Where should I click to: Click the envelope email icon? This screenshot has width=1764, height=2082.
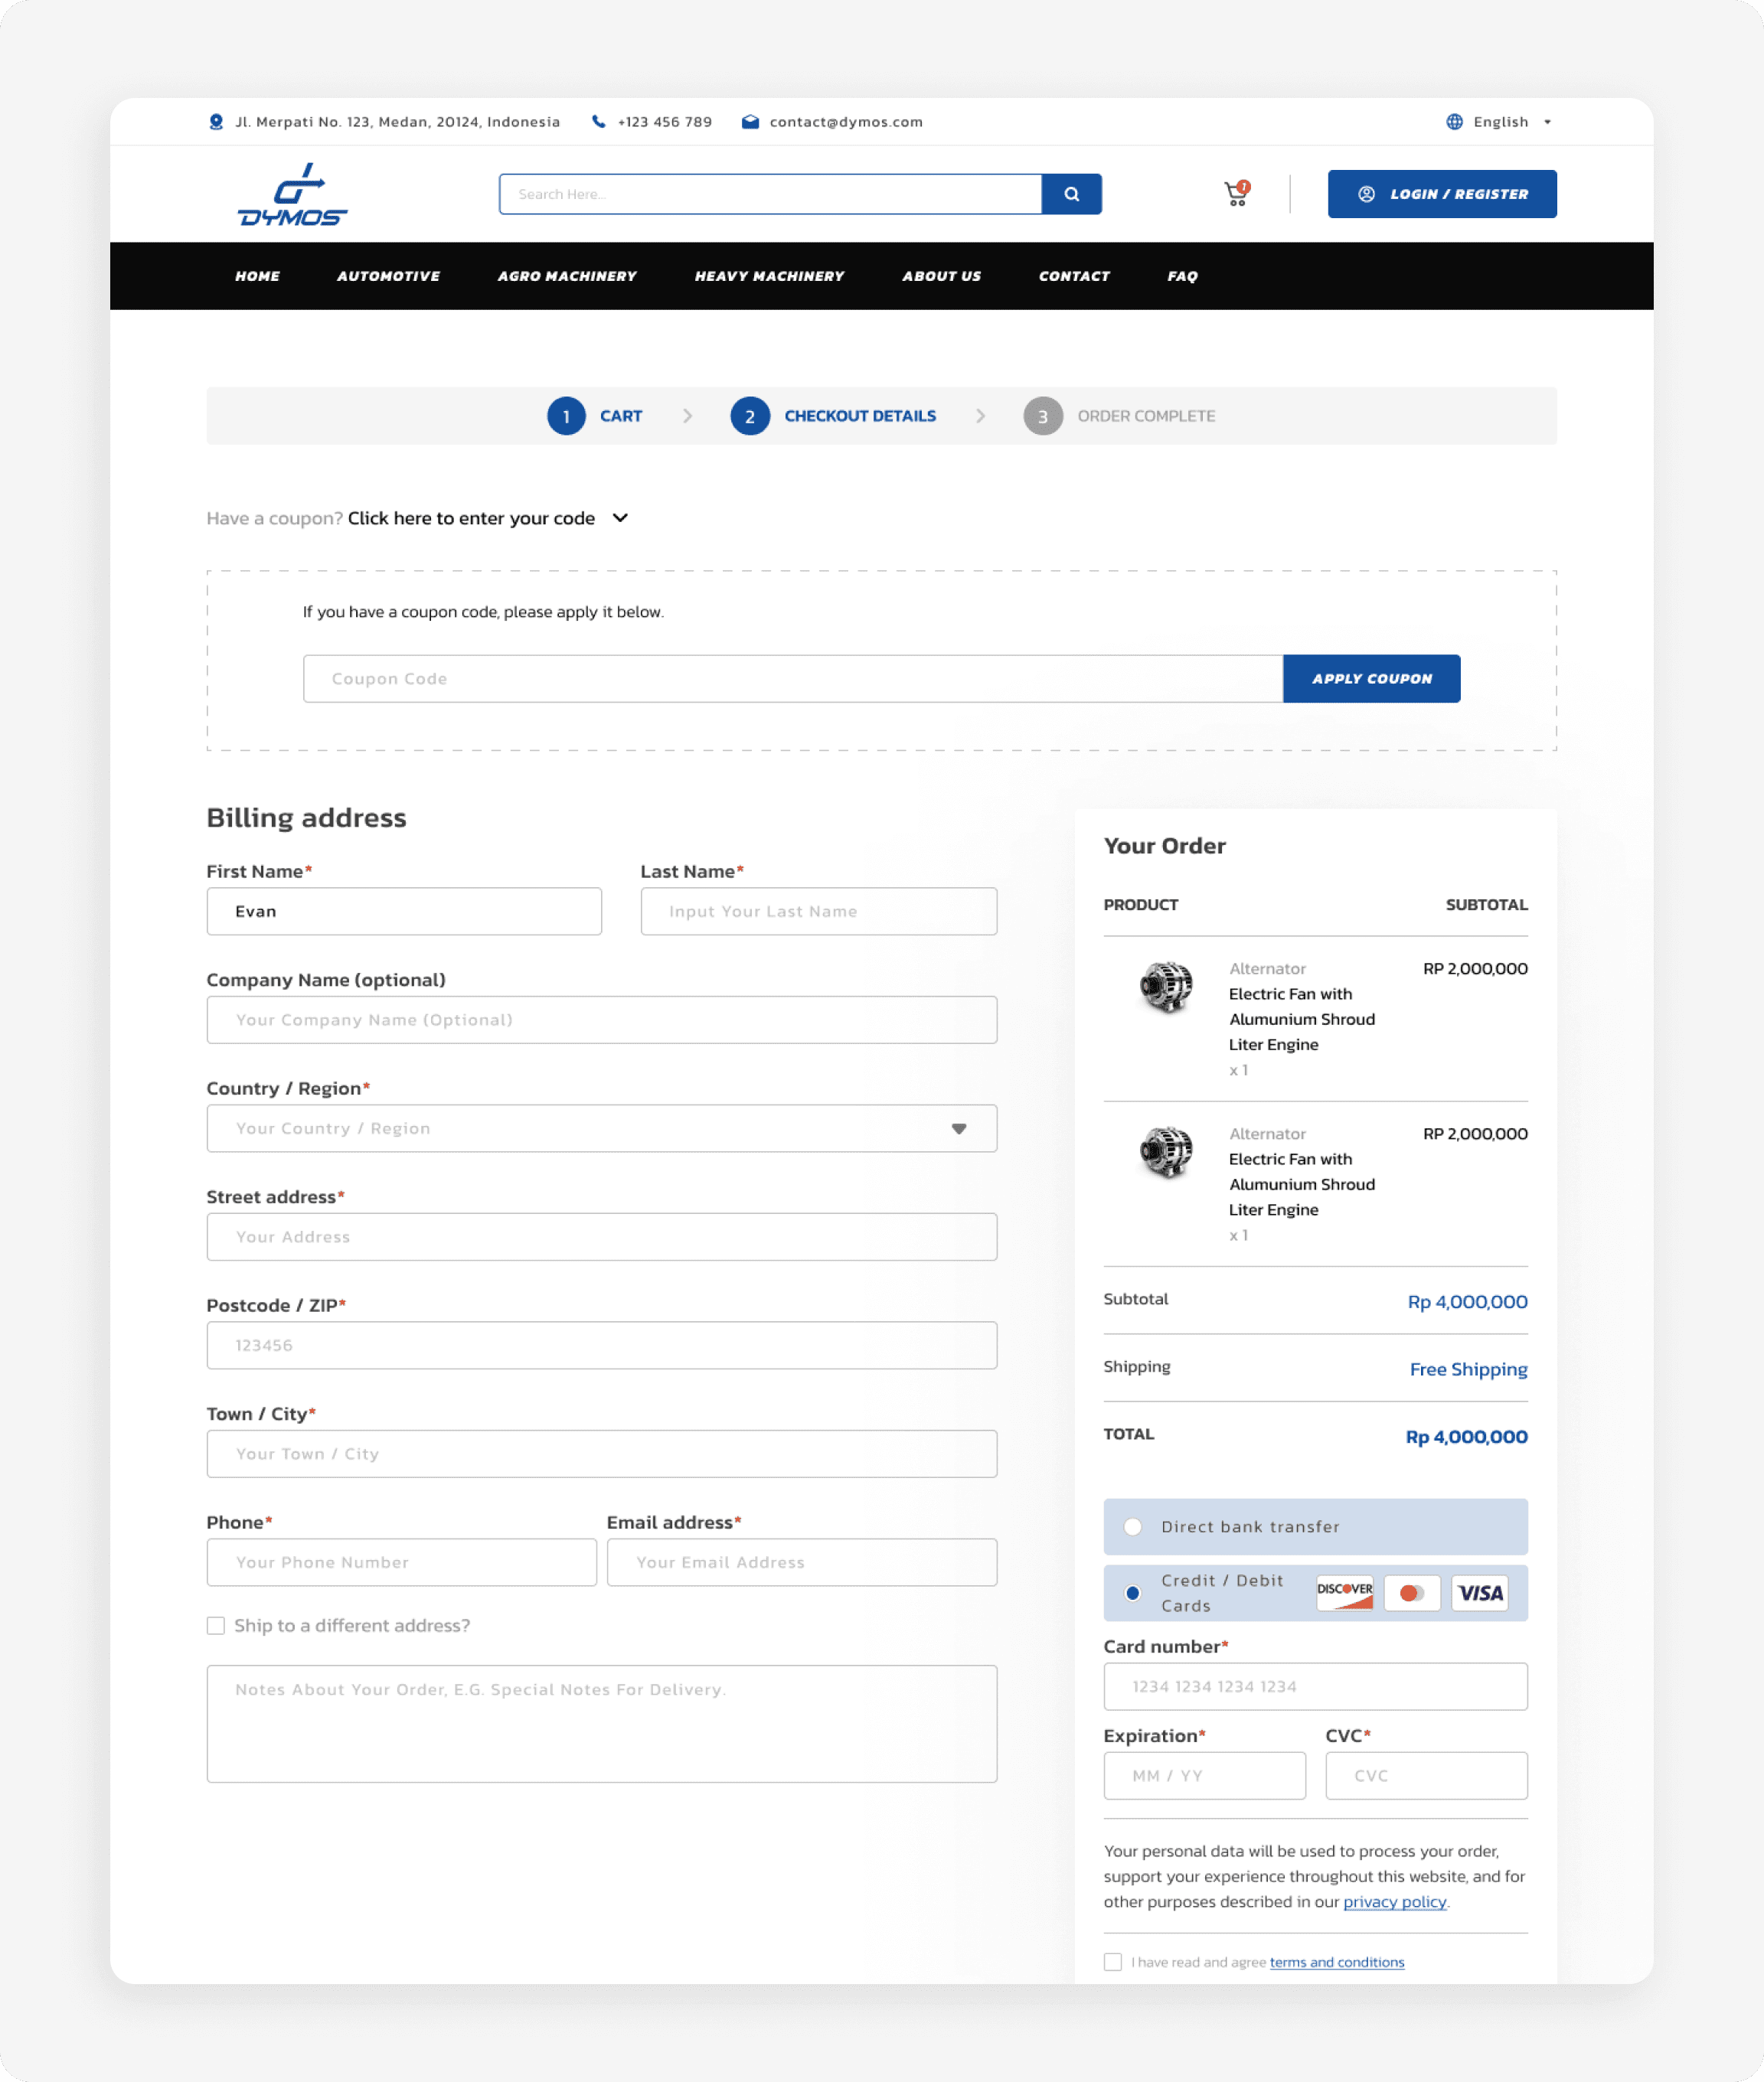click(x=750, y=122)
